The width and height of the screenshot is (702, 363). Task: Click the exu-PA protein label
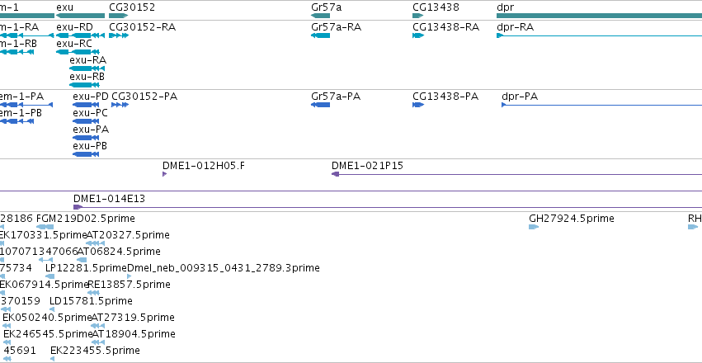tap(91, 130)
